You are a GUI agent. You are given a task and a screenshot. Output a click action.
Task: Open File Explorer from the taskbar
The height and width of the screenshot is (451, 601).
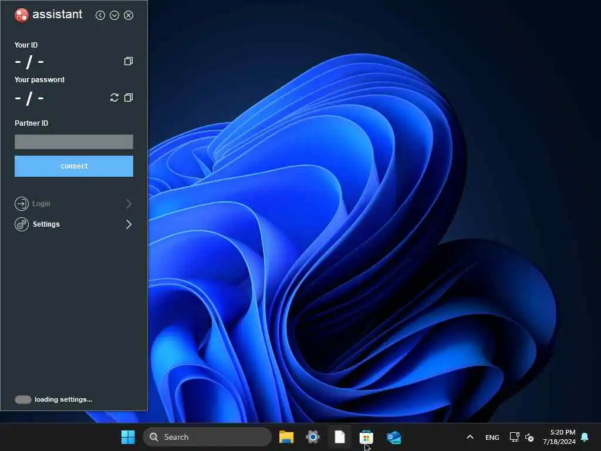coord(286,437)
